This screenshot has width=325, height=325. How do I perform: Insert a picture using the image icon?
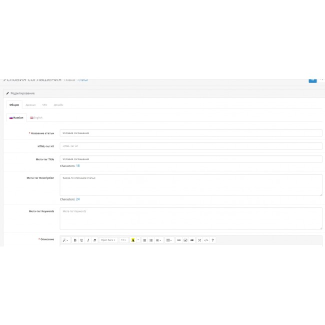point(185,240)
